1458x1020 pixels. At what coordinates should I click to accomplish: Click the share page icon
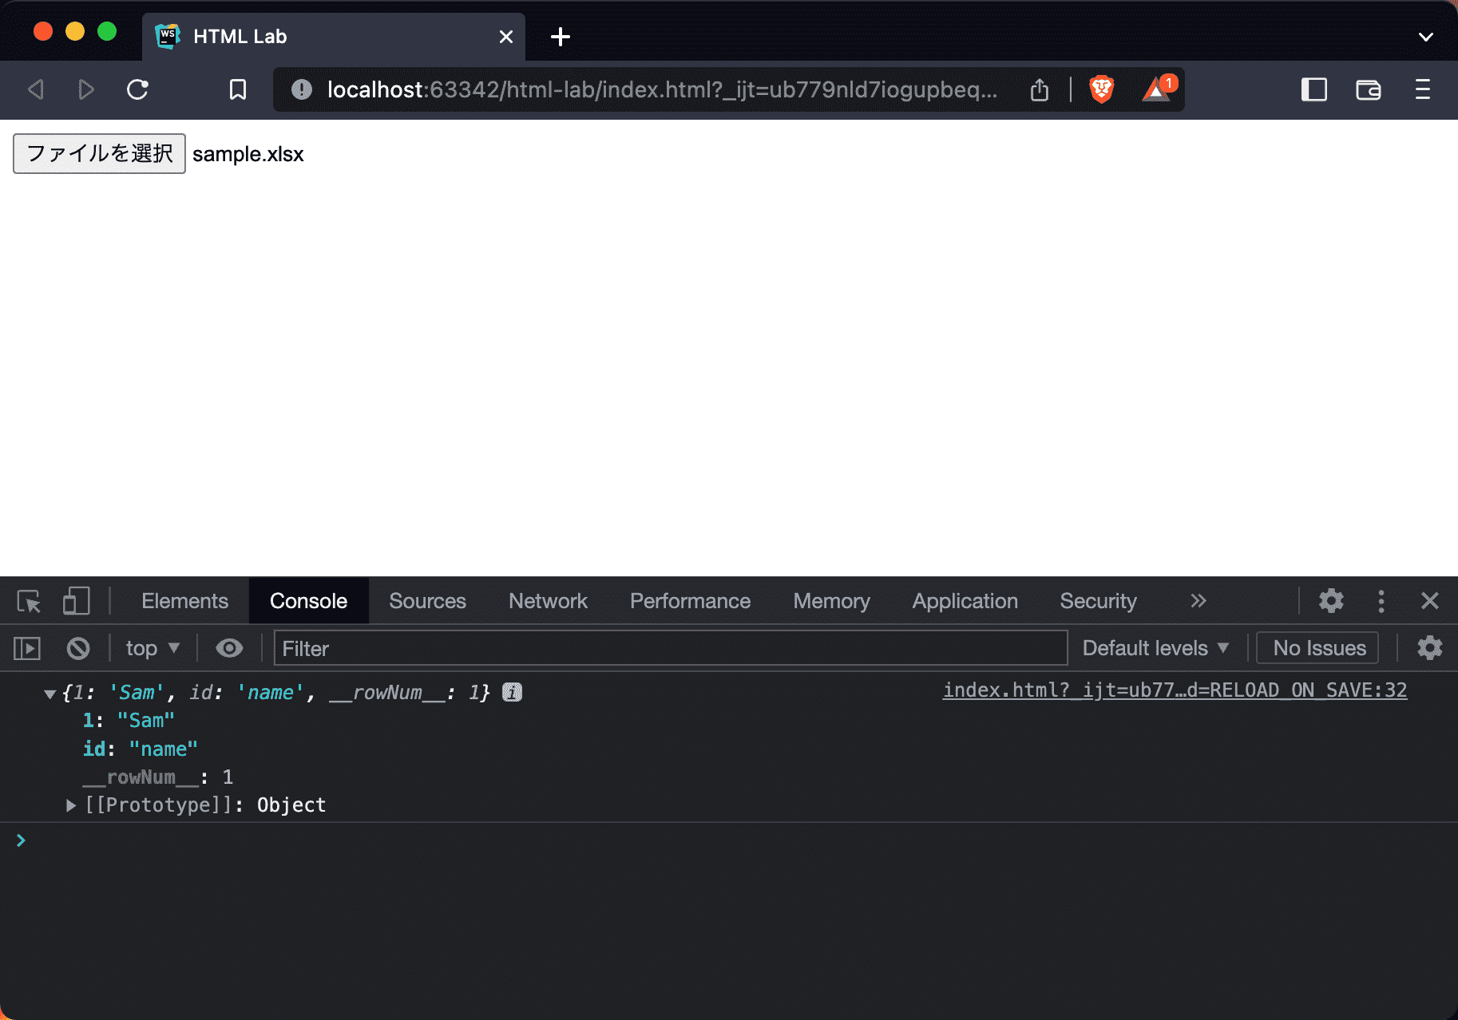[1039, 89]
